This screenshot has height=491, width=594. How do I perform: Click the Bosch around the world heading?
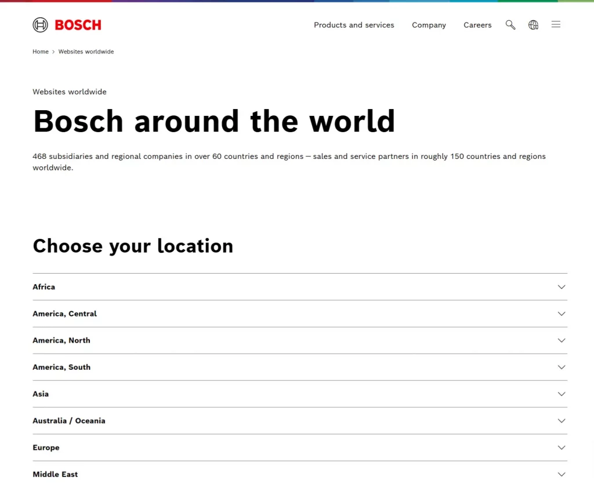214,121
